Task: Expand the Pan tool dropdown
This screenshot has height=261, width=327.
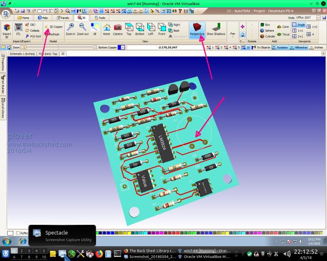Action: [232, 34]
